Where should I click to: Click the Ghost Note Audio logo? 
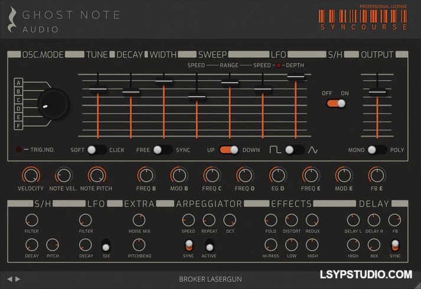point(64,19)
